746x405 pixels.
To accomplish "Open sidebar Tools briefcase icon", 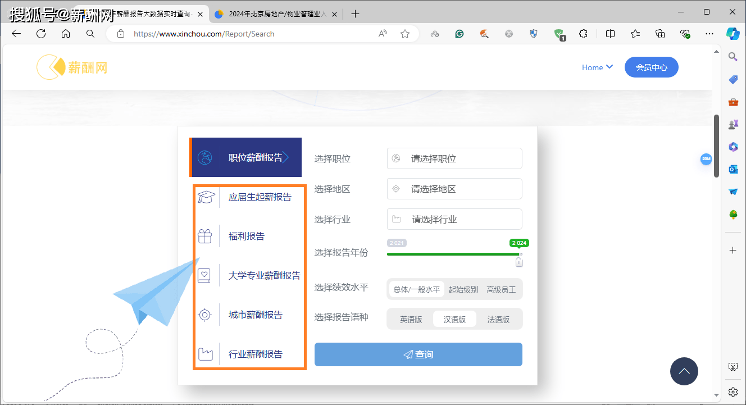I will click(733, 102).
